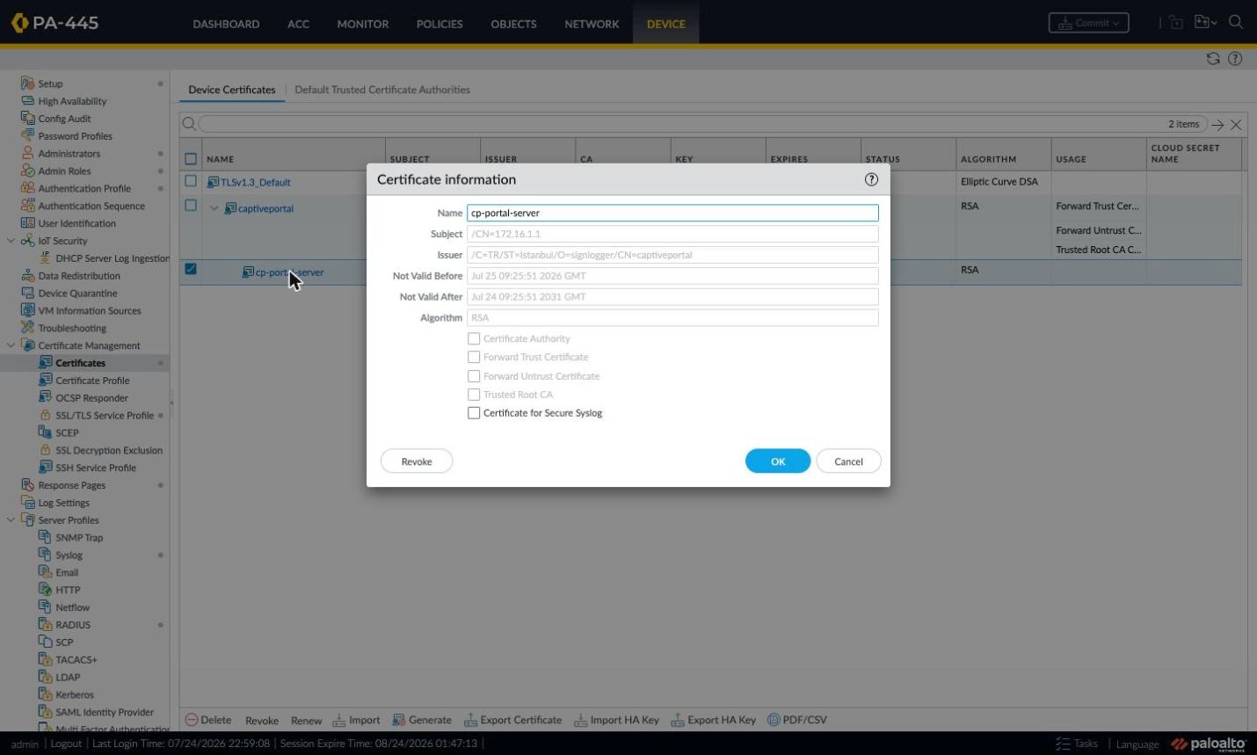This screenshot has height=755, width=1257.
Task: Click the User Identification icon
Action: click(x=27, y=223)
